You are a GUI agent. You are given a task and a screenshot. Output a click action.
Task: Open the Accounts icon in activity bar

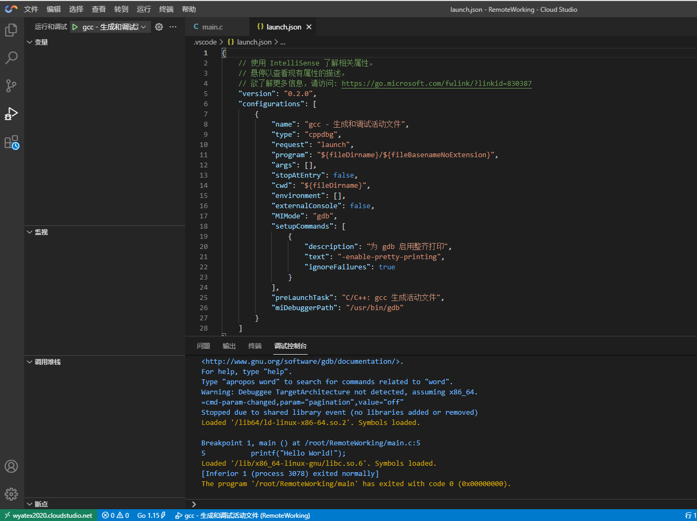pos(11,466)
